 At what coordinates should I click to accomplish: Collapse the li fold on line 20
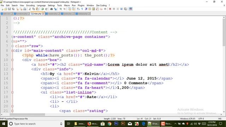(x=13, y=106)
